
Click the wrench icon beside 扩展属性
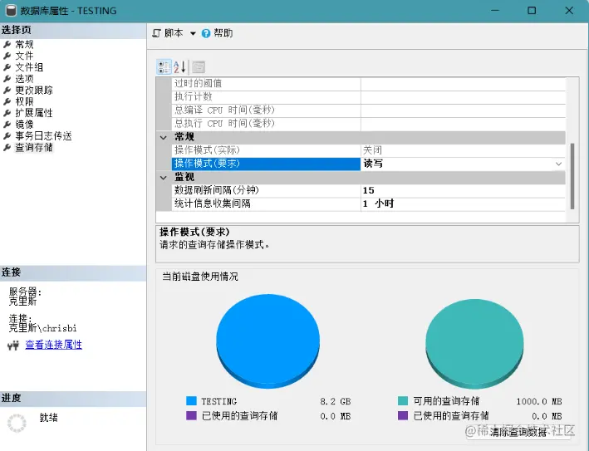[7, 113]
